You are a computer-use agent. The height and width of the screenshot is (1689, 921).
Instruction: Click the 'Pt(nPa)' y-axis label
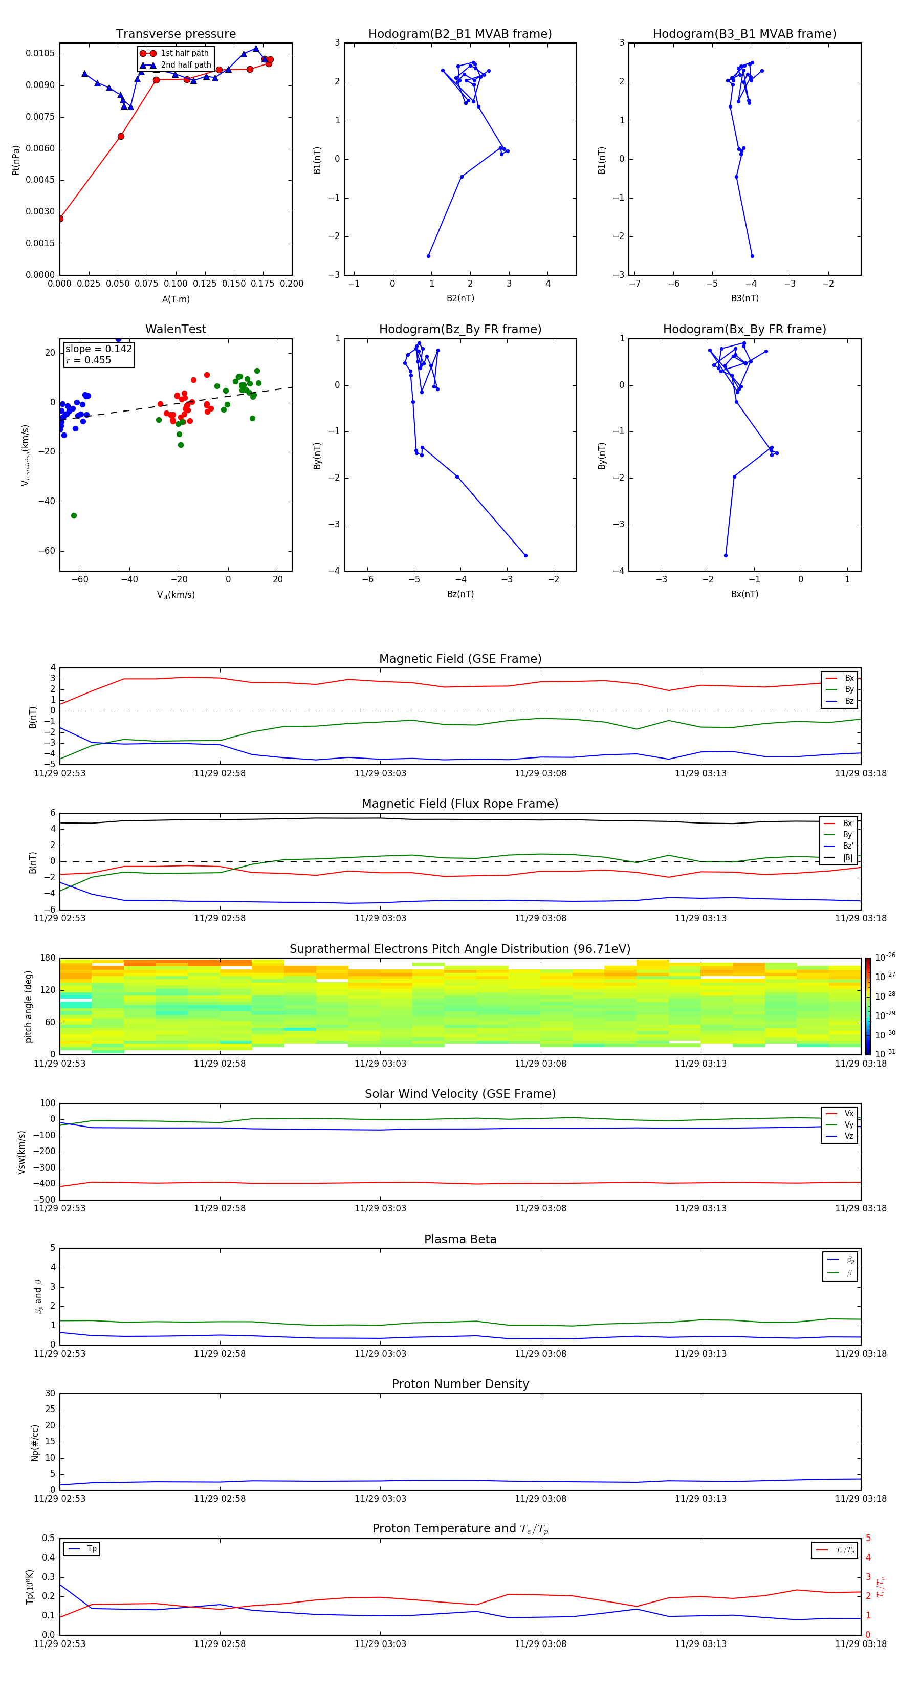click(x=16, y=159)
